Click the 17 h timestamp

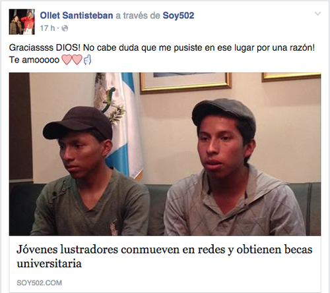[48, 28]
